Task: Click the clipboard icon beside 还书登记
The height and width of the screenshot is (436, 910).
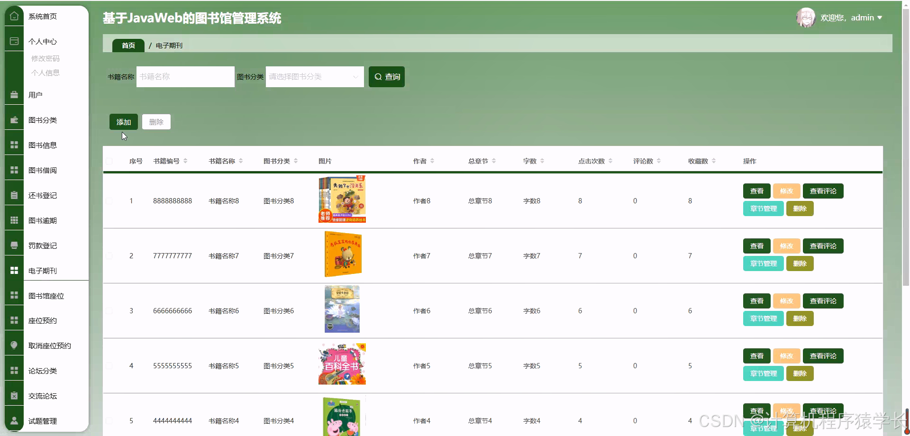Action: 14,195
